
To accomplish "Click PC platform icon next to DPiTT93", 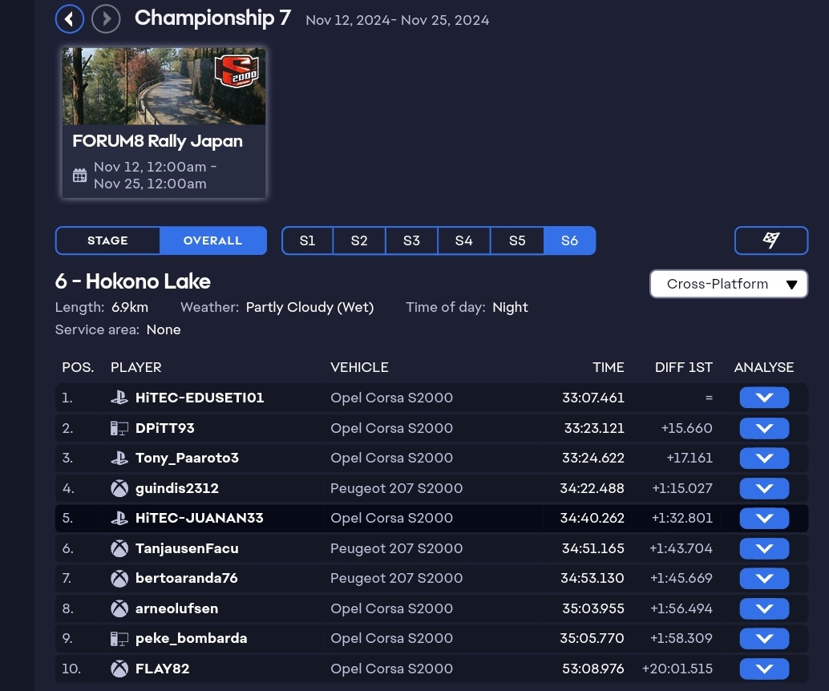I will 119,428.
